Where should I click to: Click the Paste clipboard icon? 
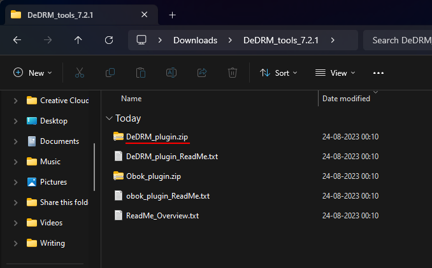[141, 73]
